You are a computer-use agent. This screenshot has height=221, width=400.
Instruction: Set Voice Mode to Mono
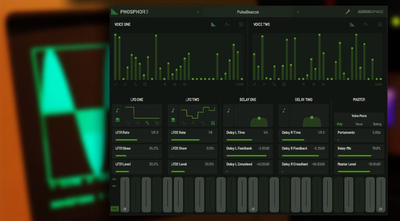pos(359,124)
